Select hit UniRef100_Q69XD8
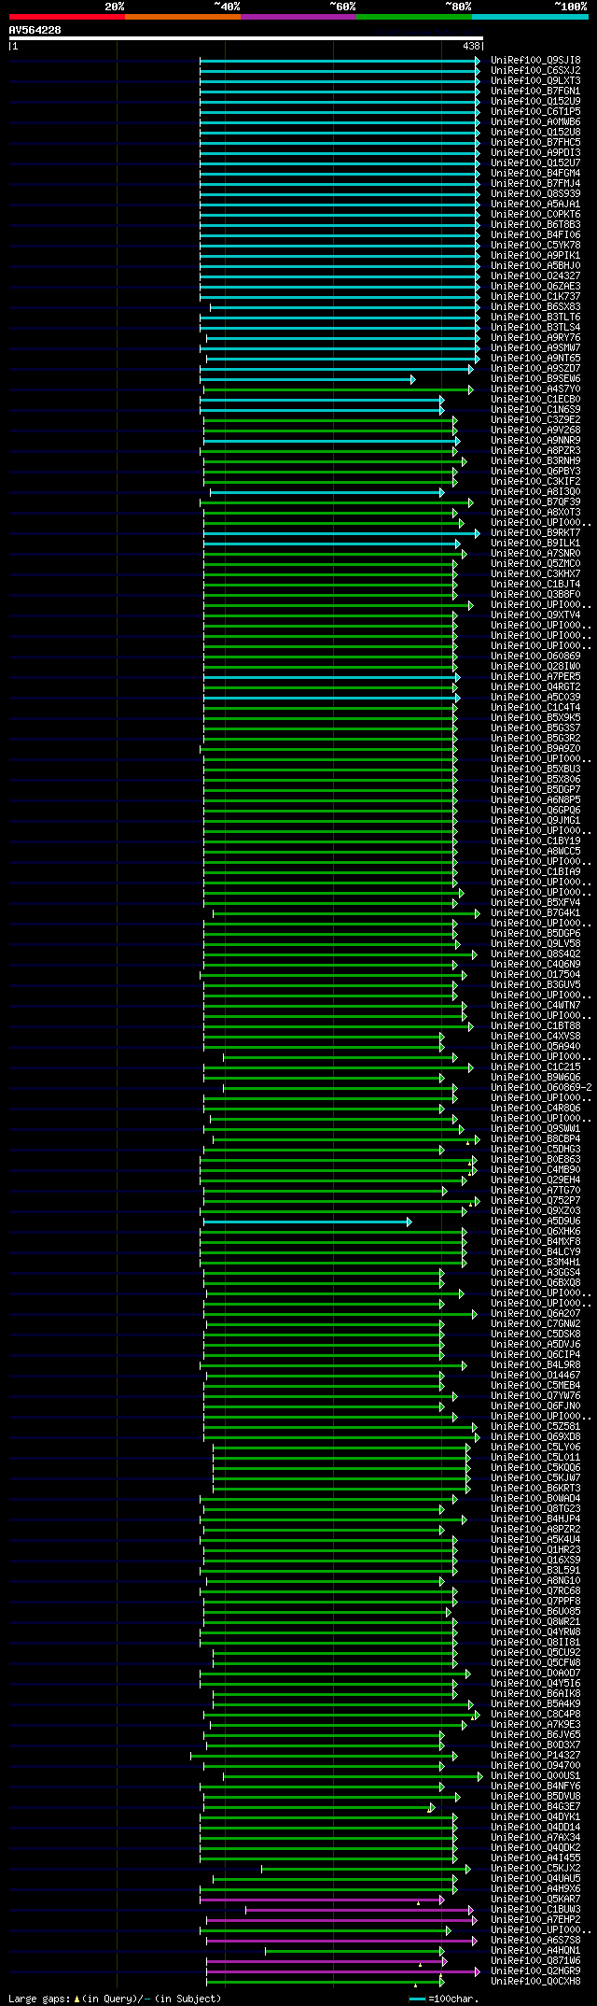Viewport: 597px width, 2006px height. pos(535,1436)
